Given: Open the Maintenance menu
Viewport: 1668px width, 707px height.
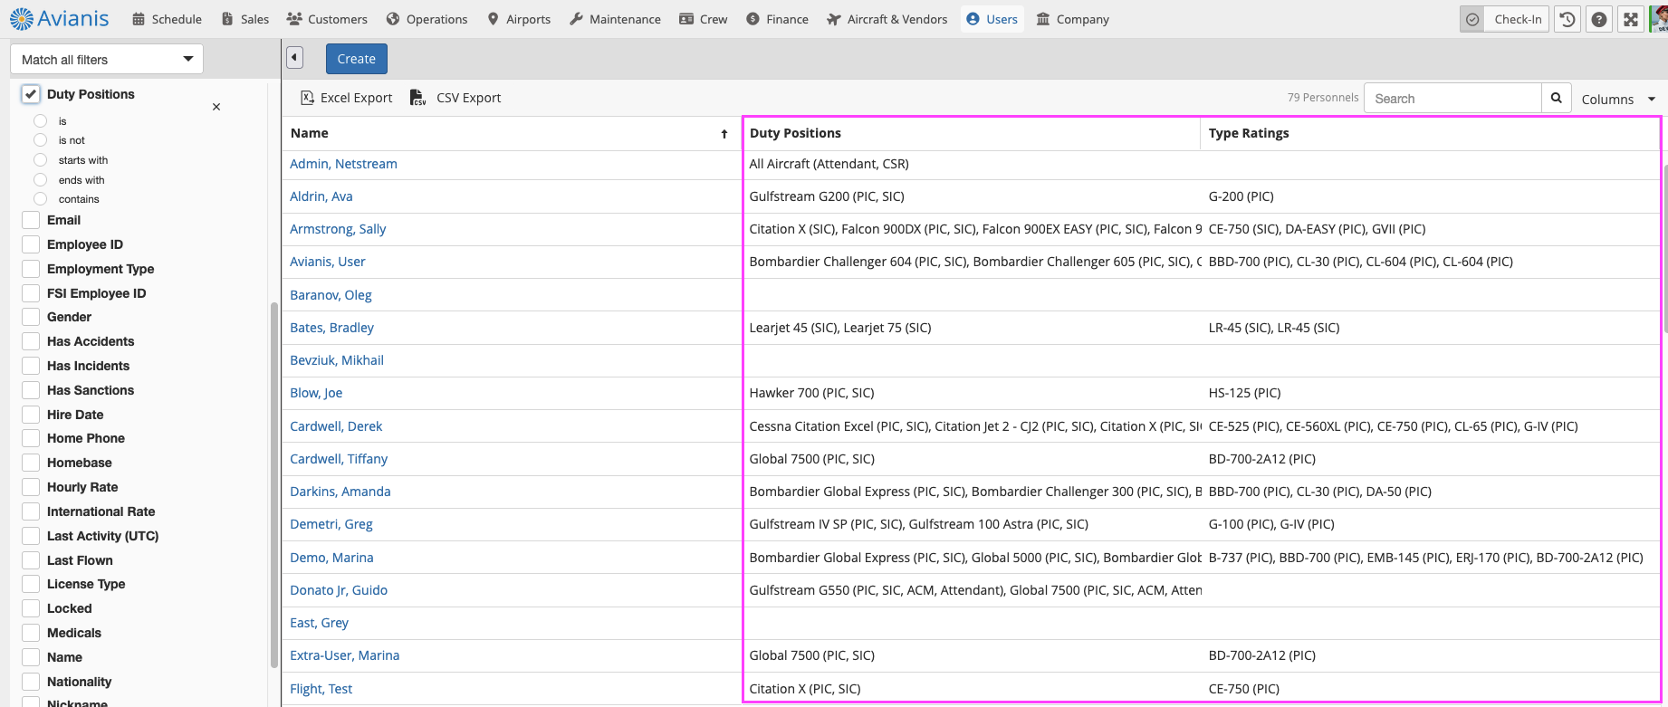Looking at the screenshot, I should click(x=615, y=19).
